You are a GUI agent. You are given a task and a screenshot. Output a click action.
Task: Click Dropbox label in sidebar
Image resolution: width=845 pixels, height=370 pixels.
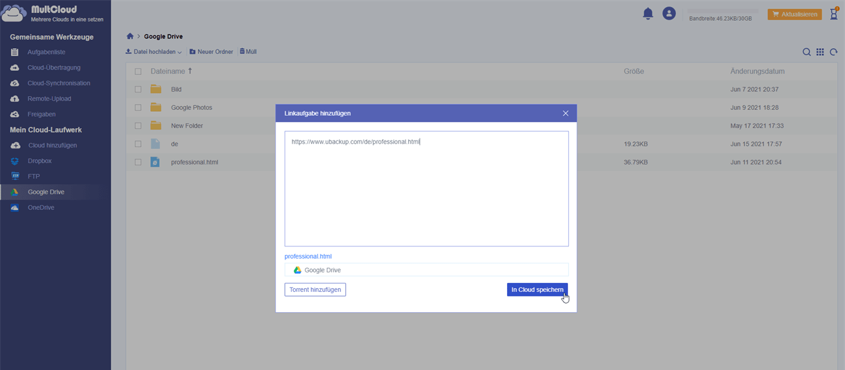(x=40, y=161)
